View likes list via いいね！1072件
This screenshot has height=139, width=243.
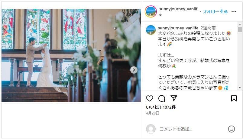(161, 107)
